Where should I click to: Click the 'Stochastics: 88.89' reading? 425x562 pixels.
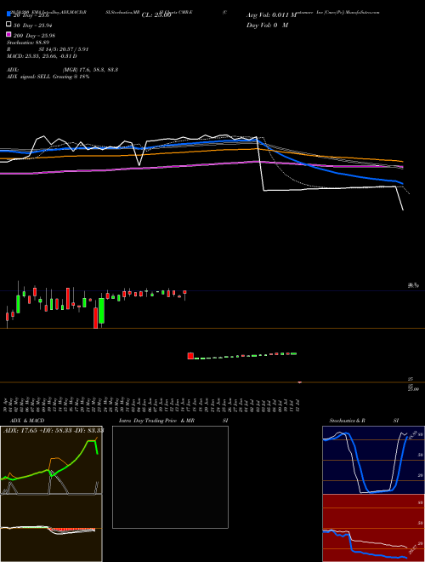tap(27, 43)
